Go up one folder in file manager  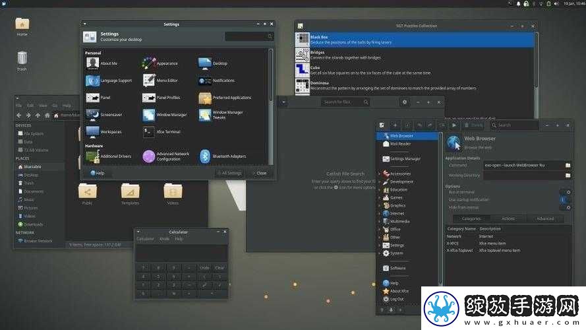38,115
